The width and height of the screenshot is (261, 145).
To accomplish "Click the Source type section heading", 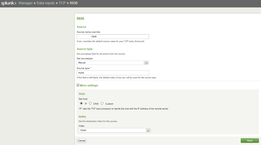I will pyautogui.click(x=84, y=49).
